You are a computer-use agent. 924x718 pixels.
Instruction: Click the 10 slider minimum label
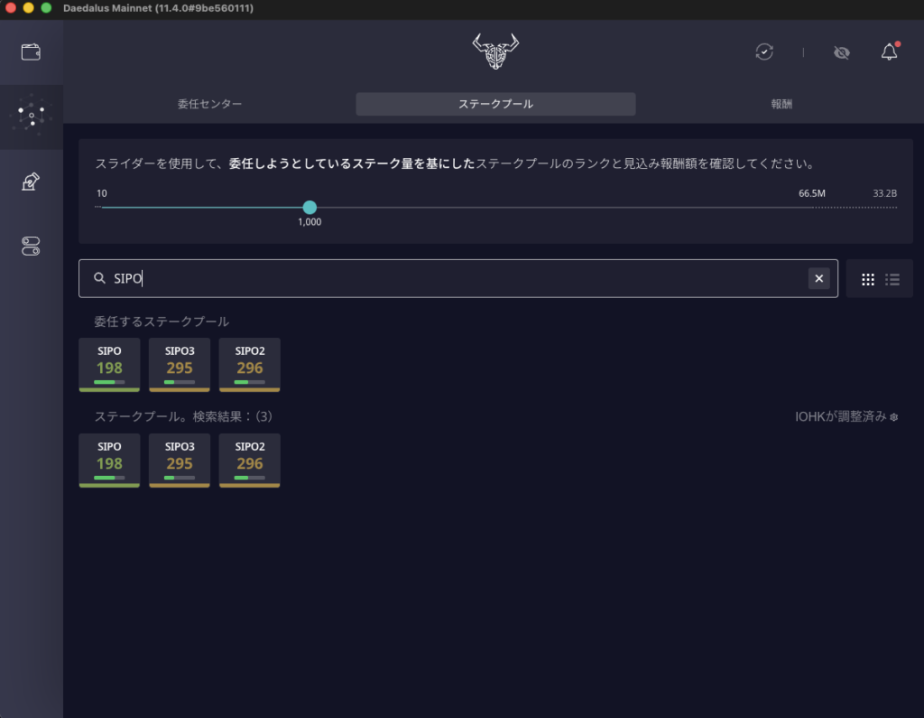click(101, 193)
